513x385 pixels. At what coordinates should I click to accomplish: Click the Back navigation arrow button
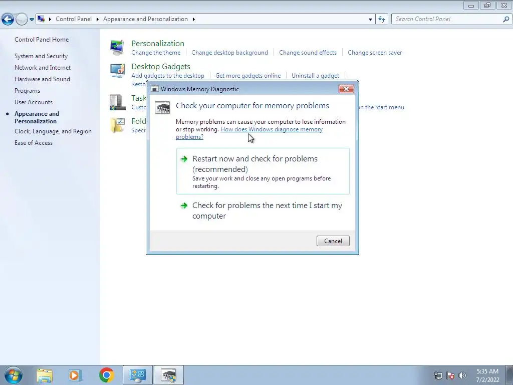pos(8,20)
